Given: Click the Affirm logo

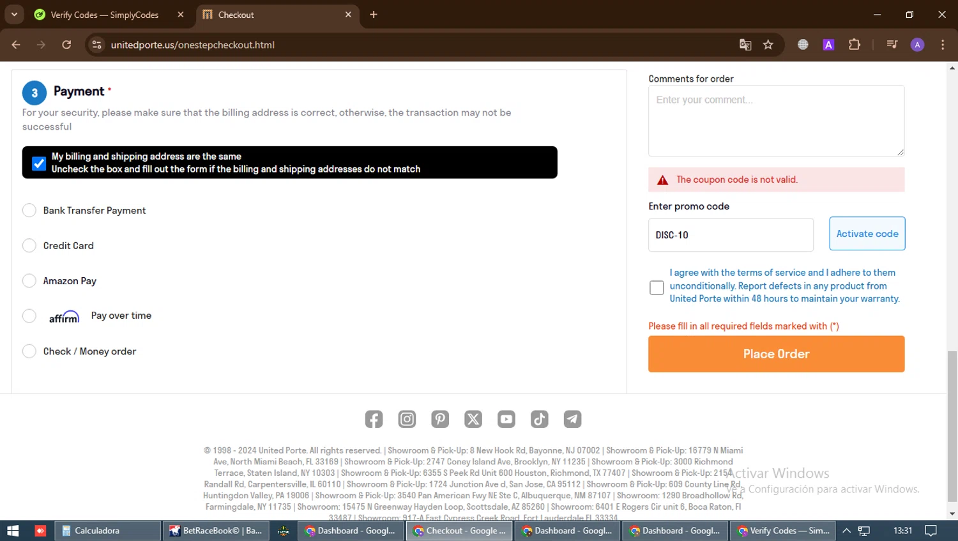Looking at the screenshot, I should 65,317.
